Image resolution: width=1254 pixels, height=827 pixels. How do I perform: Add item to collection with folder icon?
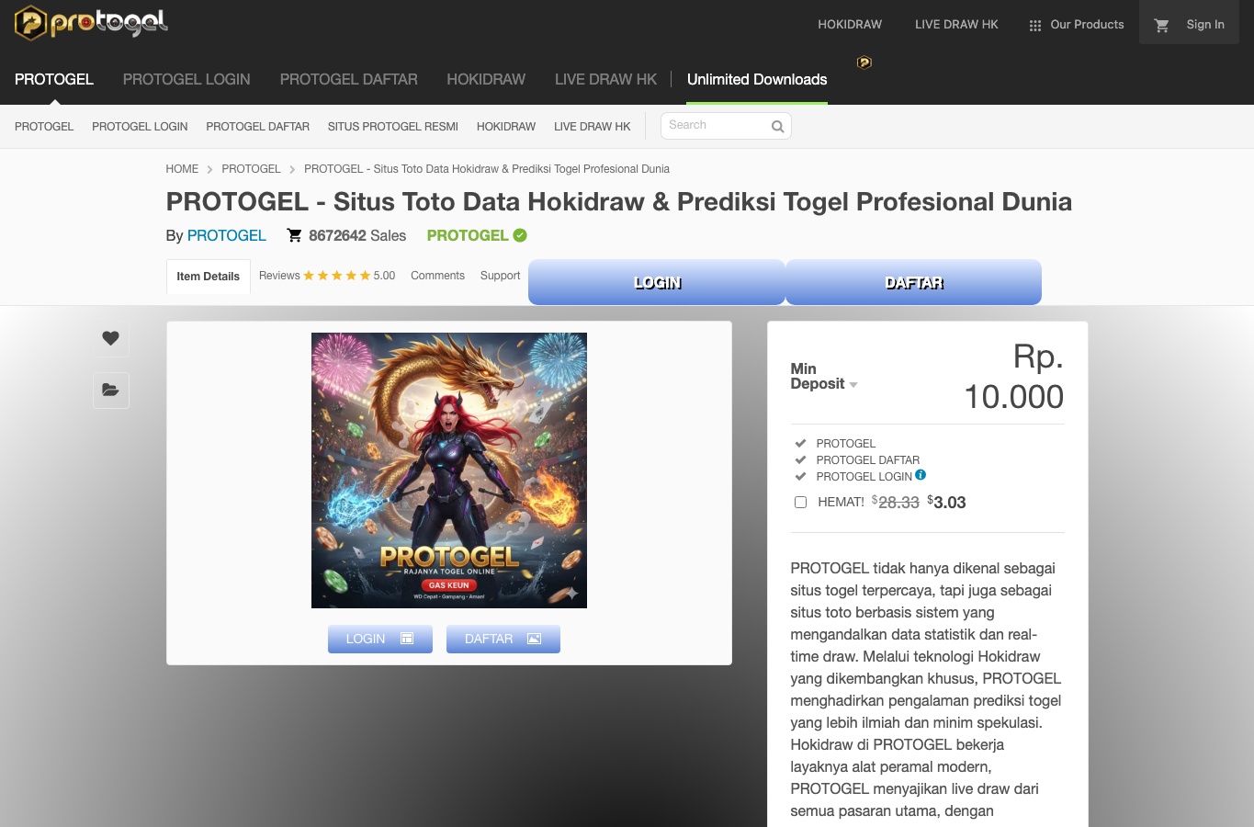(x=110, y=390)
